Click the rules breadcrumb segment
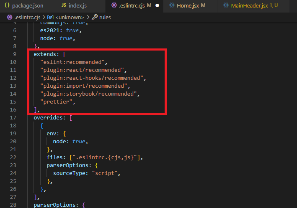Screen dimensions: 297x208 (105, 18)
